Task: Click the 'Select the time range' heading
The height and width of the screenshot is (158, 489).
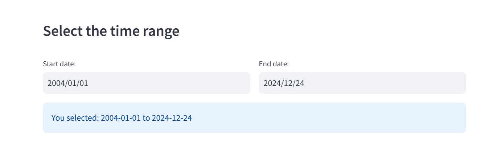Action: tap(111, 31)
